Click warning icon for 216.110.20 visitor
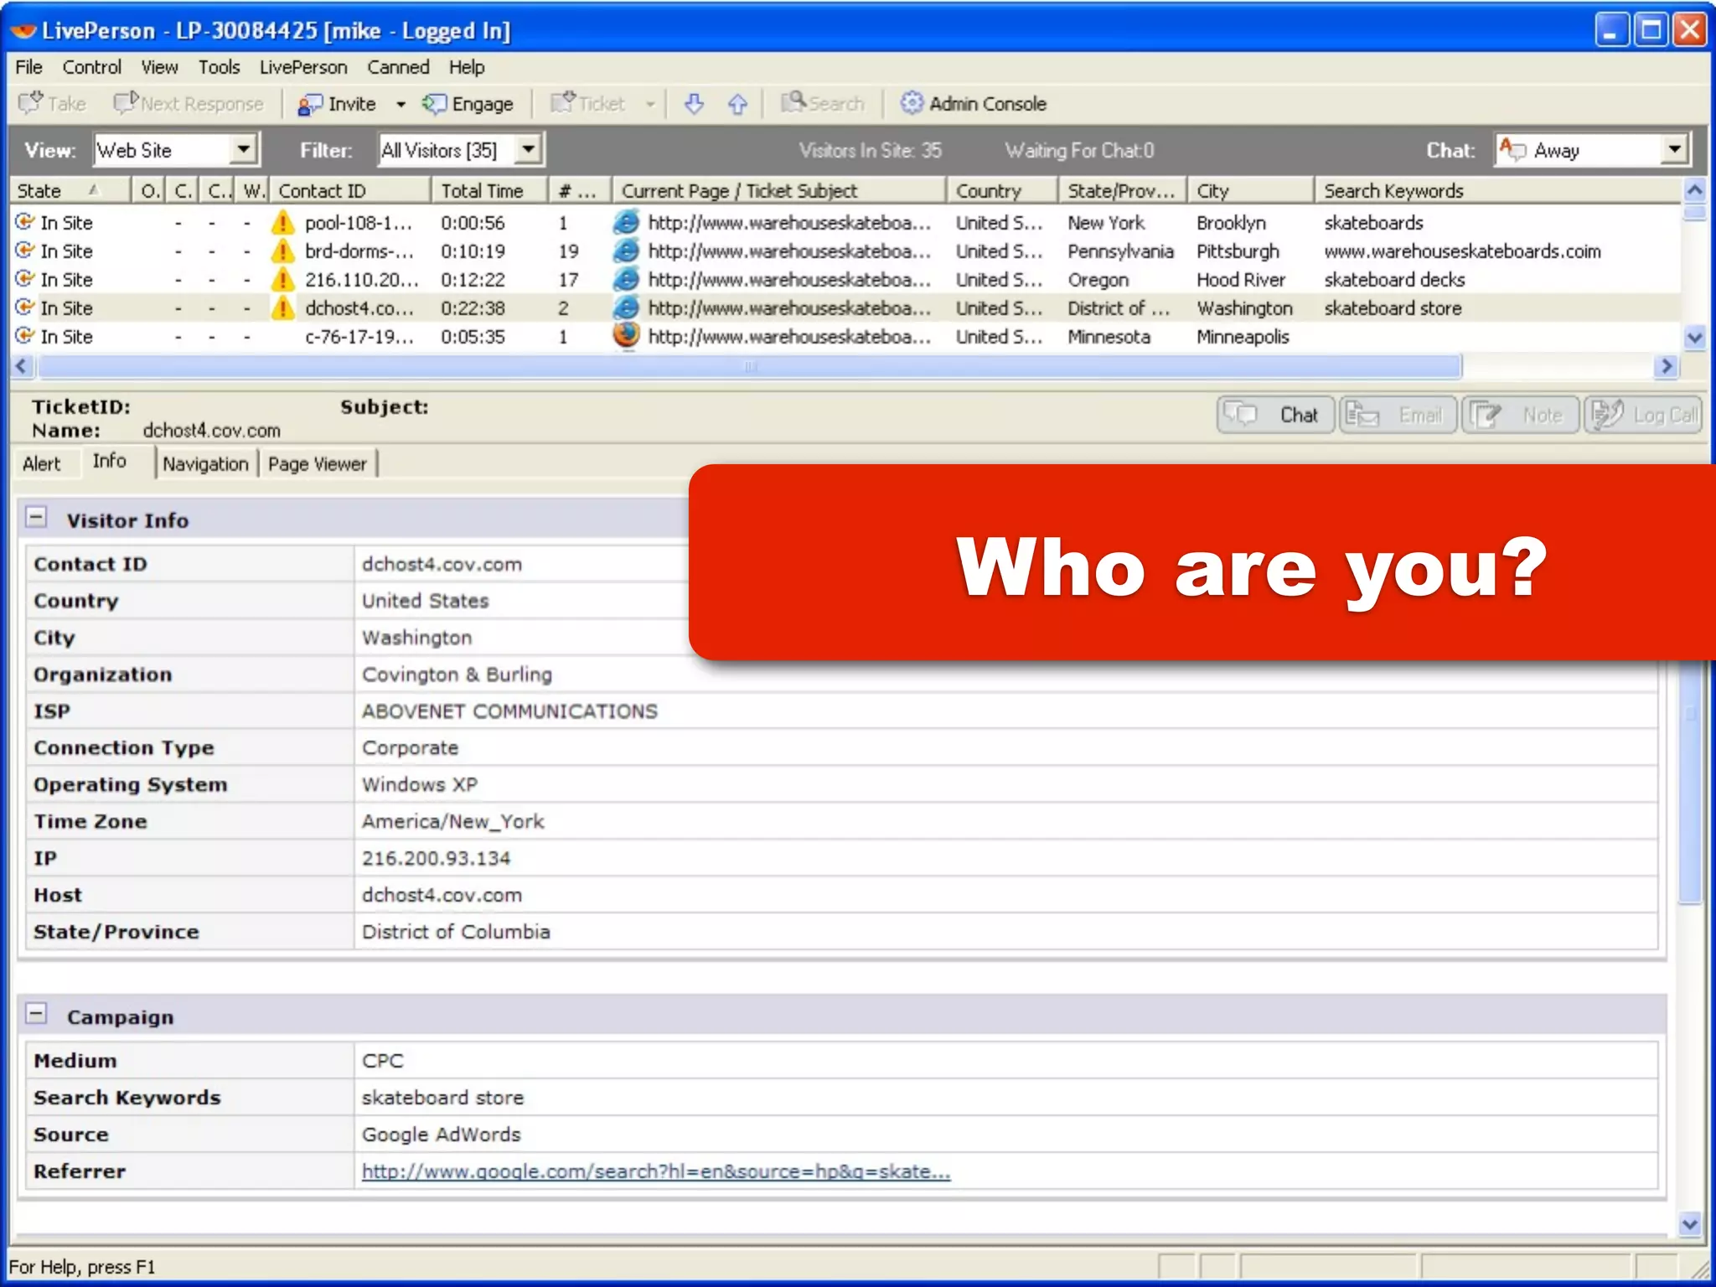The height and width of the screenshot is (1287, 1716). click(283, 279)
